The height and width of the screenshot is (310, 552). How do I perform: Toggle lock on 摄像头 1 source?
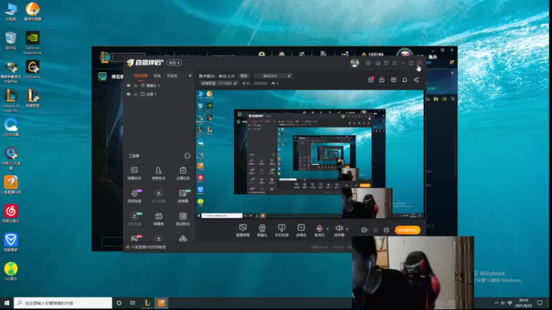point(135,85)
